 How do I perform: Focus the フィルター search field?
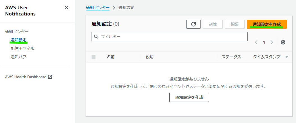(x=170, y=37)
